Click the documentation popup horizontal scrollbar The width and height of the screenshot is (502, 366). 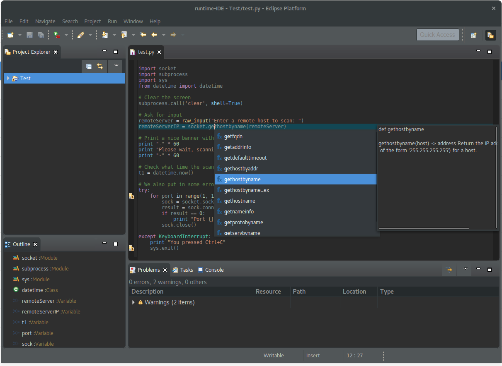(424, 228)
